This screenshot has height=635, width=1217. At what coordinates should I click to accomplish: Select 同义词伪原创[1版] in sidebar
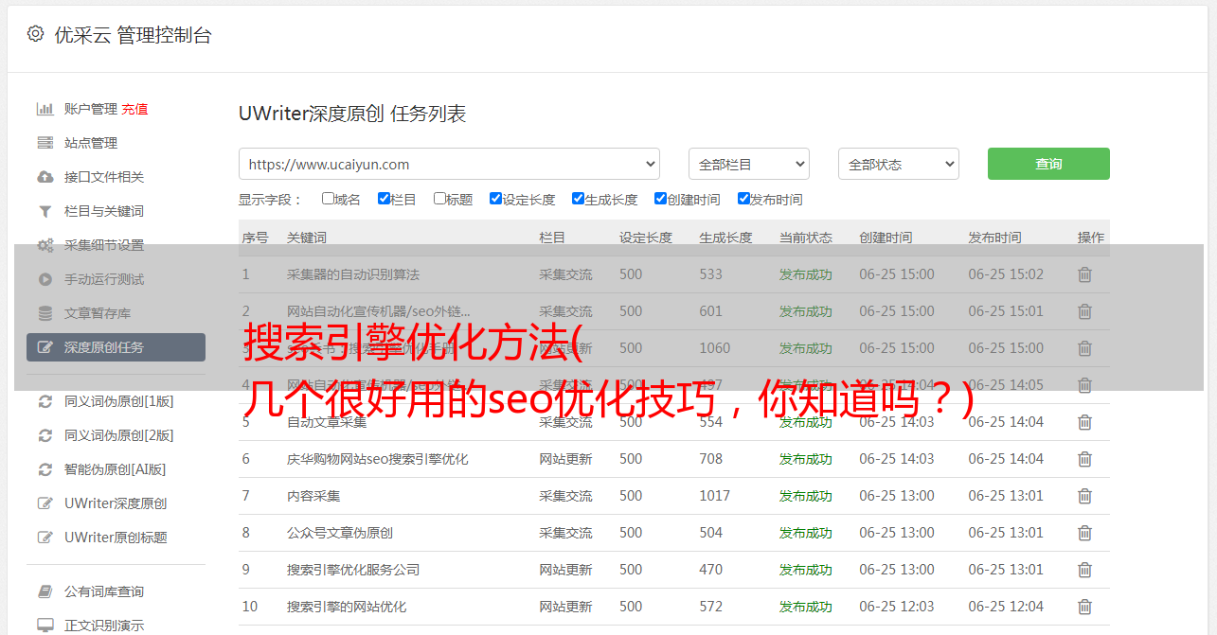(118, 401)
